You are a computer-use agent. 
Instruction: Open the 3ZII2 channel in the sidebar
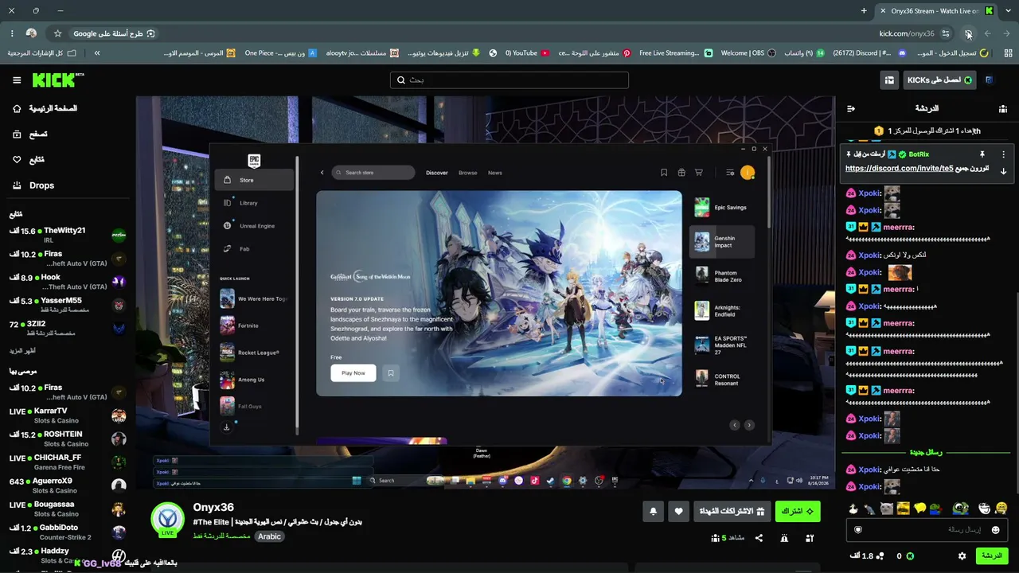click(67, 329)
